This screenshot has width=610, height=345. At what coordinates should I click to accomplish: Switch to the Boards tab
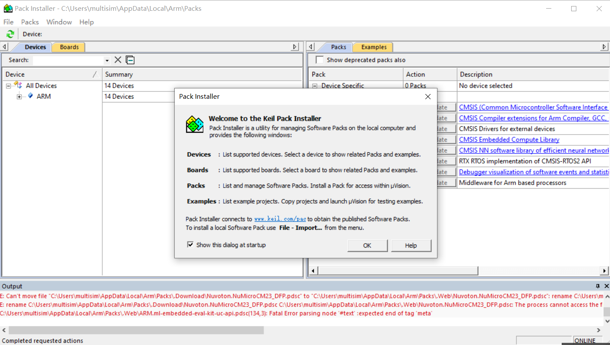click(x=69, y=47)
